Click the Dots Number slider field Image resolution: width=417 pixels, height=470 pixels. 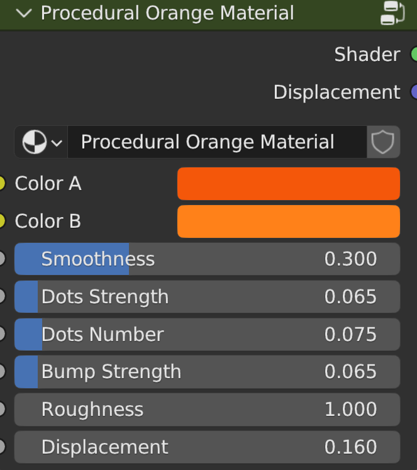point(207,334)
